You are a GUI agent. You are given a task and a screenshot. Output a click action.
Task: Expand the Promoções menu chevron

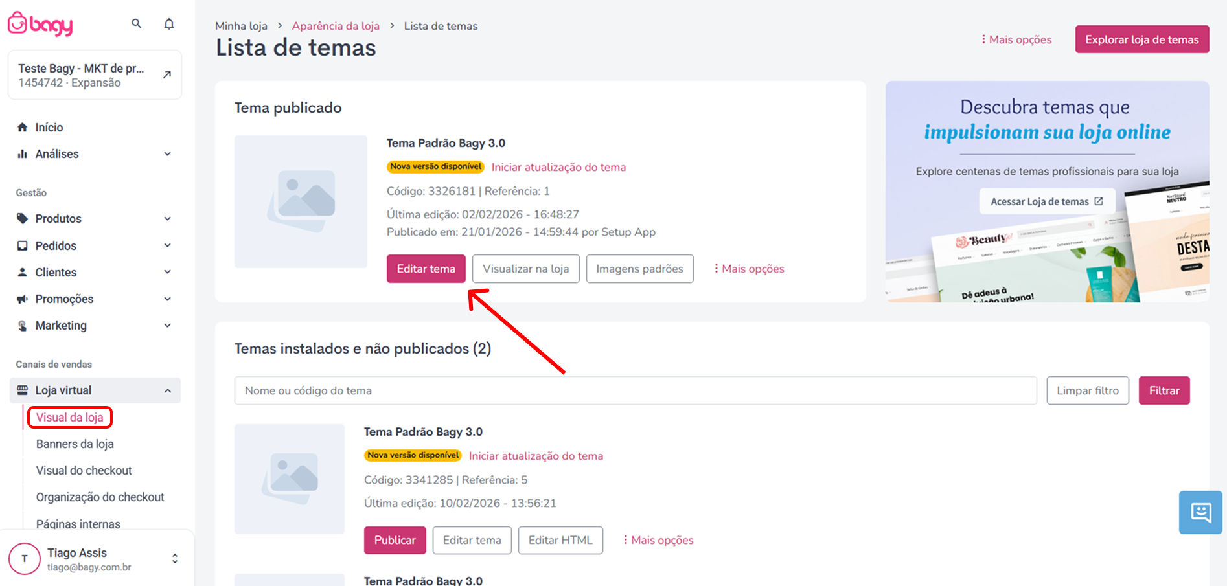[167, 299]
